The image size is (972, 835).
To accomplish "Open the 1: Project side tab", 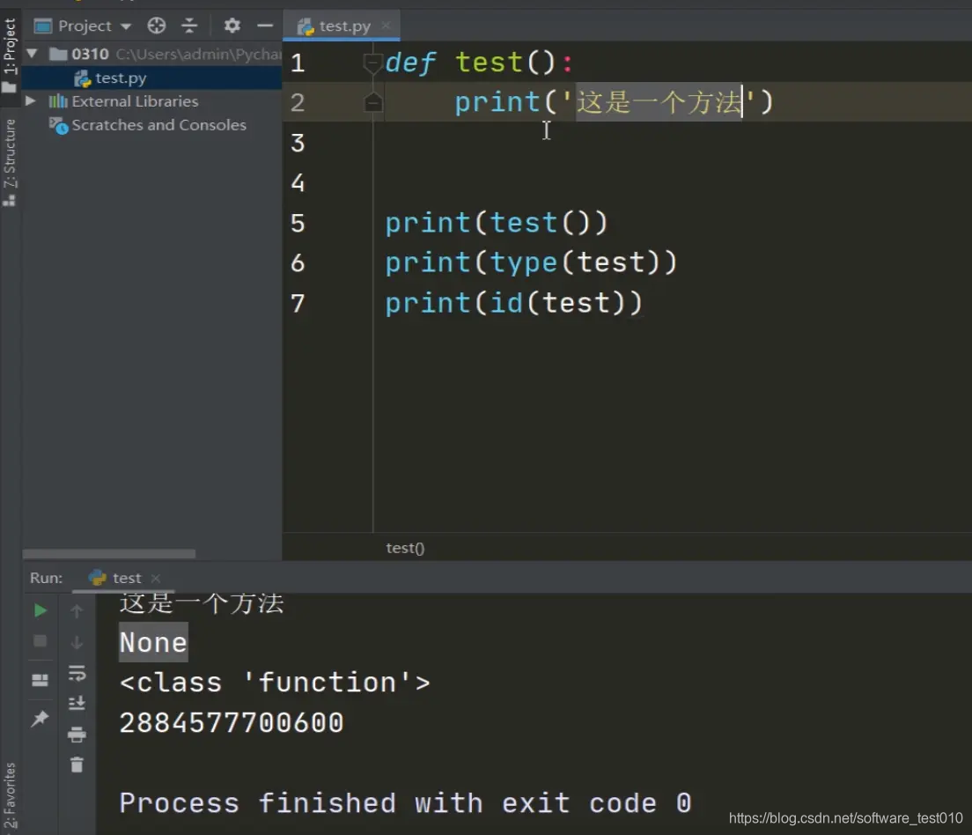I will tap(10, 54).
